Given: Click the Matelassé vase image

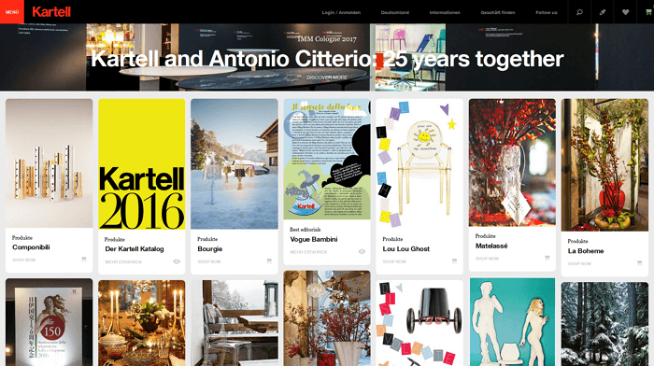Looking at the screenshot, I should (x=512, y=162).
